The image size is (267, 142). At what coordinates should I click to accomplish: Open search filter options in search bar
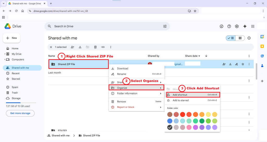click(165, 26)
